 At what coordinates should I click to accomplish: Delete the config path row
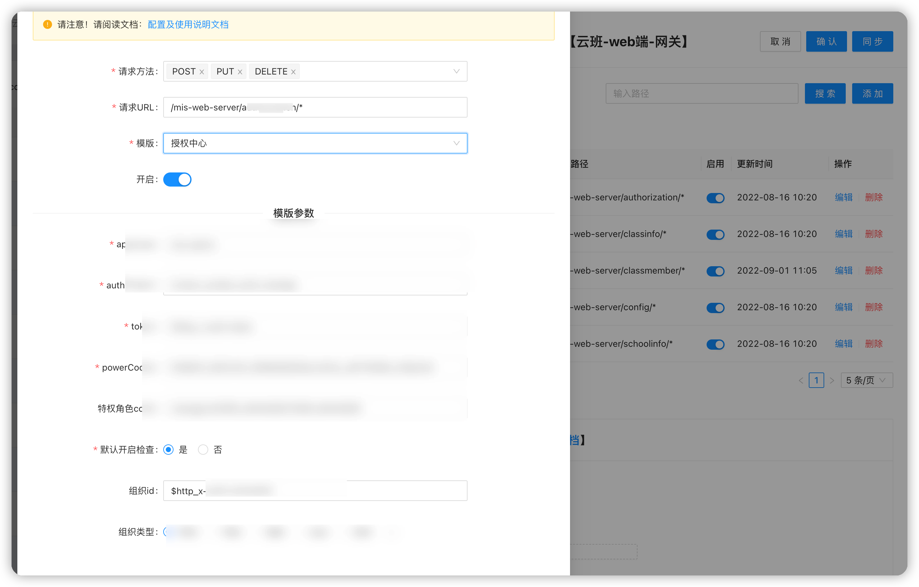coord(874,307)
